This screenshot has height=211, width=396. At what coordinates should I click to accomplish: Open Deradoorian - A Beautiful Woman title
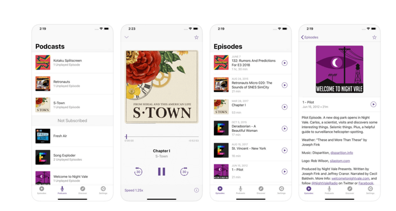tap(244, 129)
